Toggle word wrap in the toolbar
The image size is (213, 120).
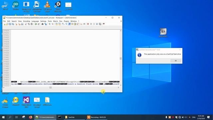[x=63, y=24]
